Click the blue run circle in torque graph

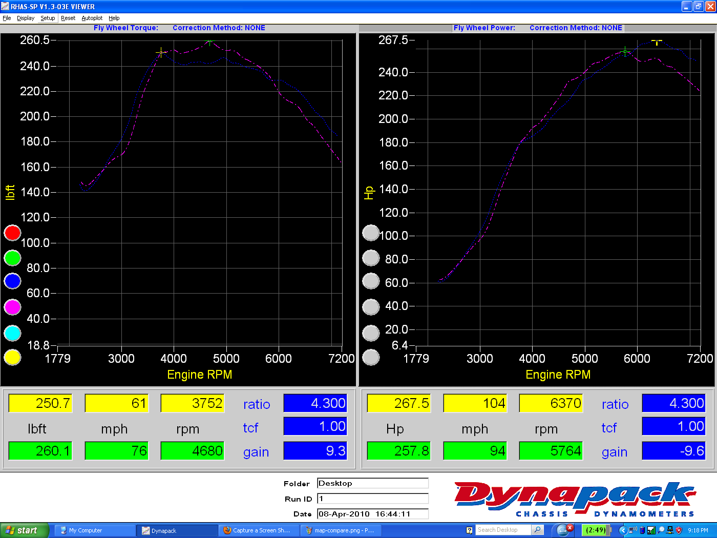[x=12, y=281]
